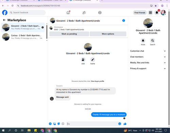Choose a GIF in composer

click(63, 124)
